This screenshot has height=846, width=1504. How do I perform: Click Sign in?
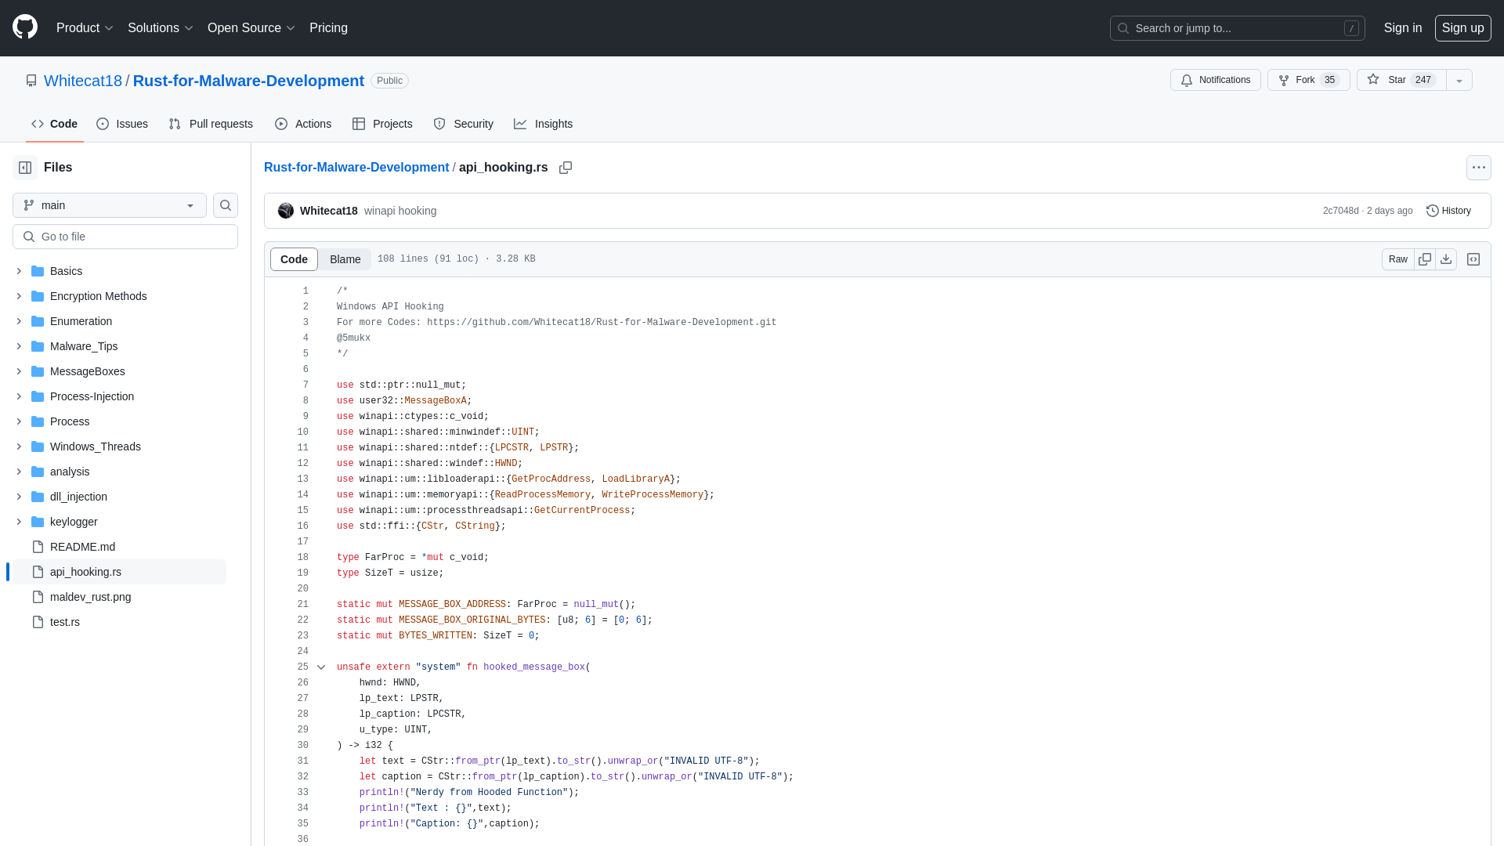coord(1402,28)
